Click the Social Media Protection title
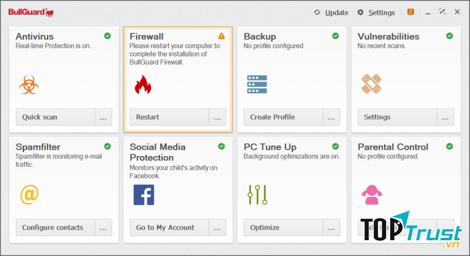Screen dimensions: 470x256 pos(157,152)
